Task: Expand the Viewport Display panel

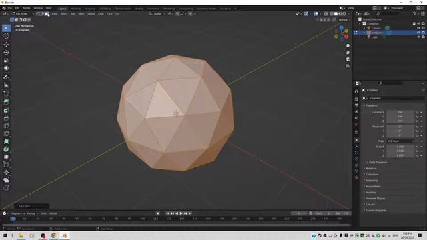Action: pyautogui.click(x=374, y=199)
